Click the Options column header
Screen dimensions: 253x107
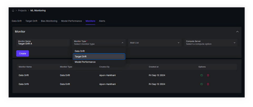tap(202, 67)
